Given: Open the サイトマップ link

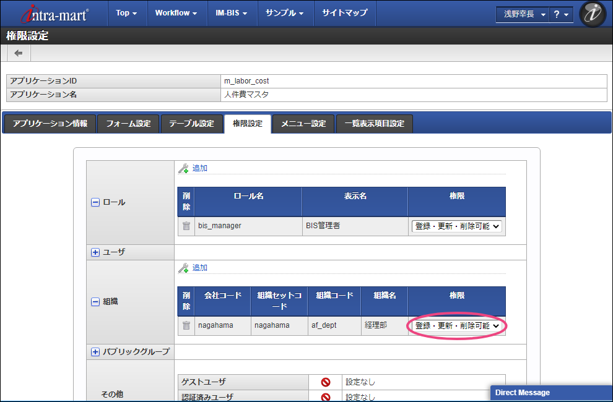Looking at the screenshot, I should [x=344, y=13].
